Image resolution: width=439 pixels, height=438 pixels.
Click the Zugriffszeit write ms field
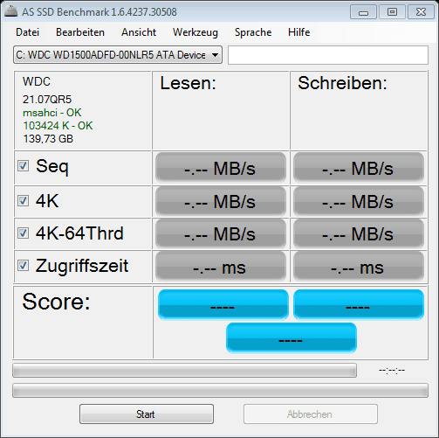[359, 267]
